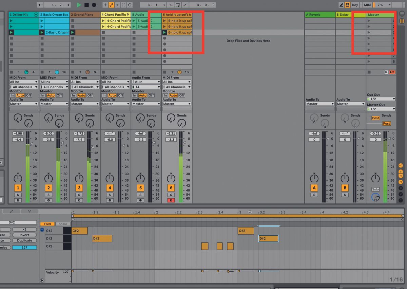Adjust track 1 volume fader handle

32,144
